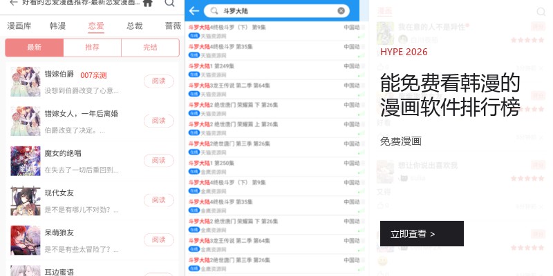Click the magnifier icon inside search box
Screen dimensions: 553x276
(214, 11)
